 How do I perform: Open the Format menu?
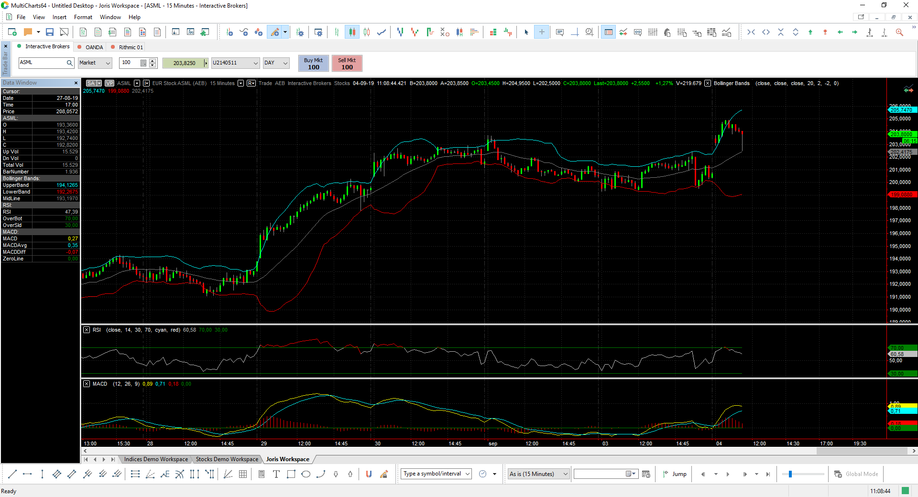pos(83,17)
